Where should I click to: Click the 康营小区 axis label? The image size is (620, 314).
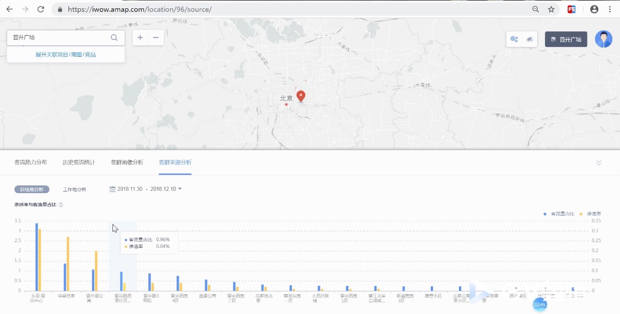click(x=434, y=295)
